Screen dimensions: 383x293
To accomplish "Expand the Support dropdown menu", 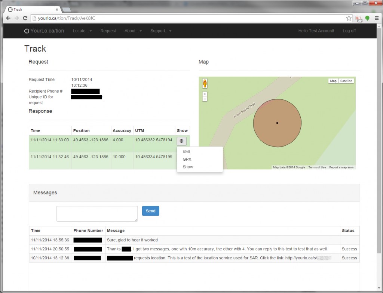I will point(160,31).
